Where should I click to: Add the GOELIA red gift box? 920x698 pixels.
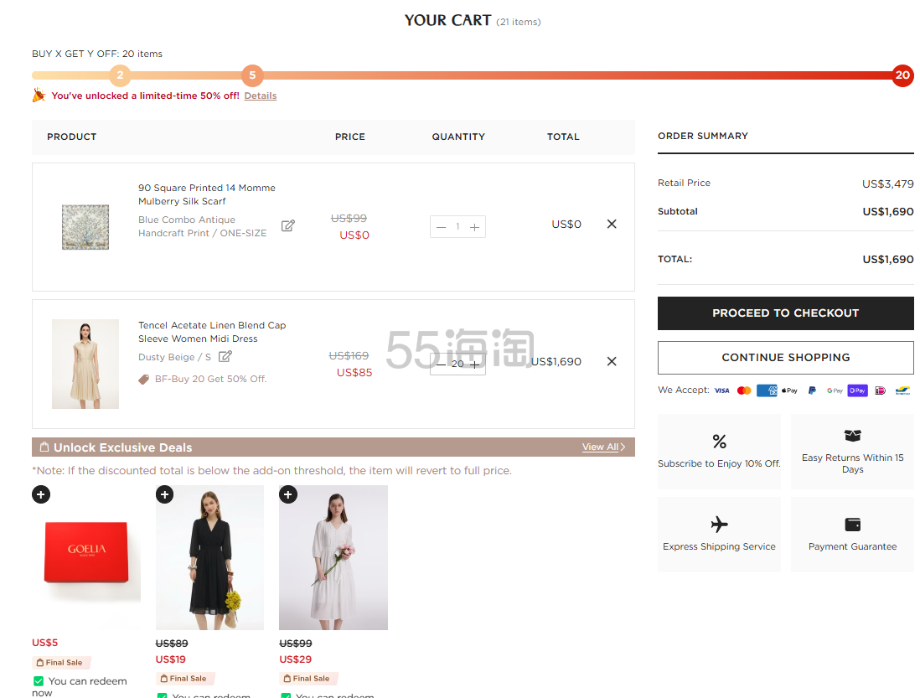coord(41,494)
